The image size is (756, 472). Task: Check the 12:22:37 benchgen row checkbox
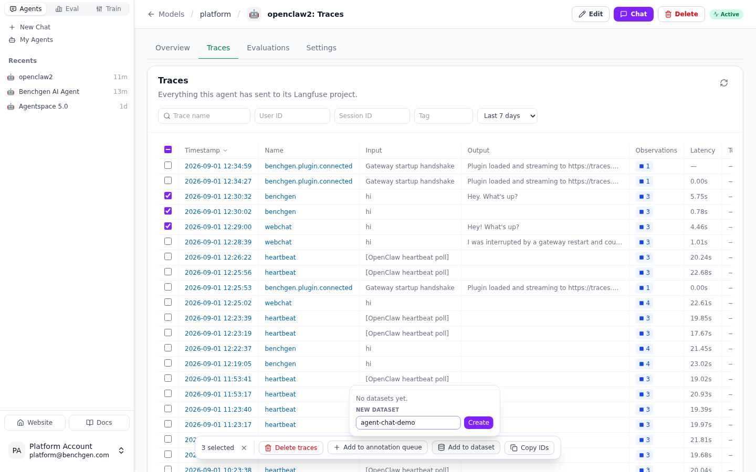pyautogui.click(x=168, y=348)
